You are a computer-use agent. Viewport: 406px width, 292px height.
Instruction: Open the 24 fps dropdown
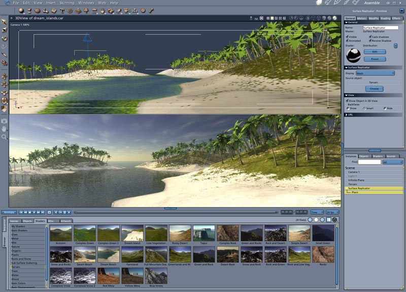[x=332, y=212]
